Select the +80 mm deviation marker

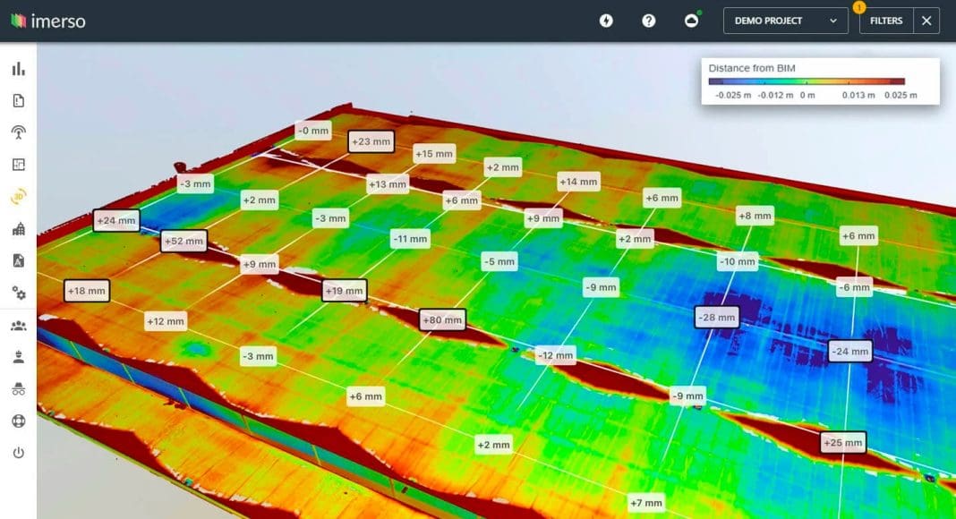tap(442, 319)
